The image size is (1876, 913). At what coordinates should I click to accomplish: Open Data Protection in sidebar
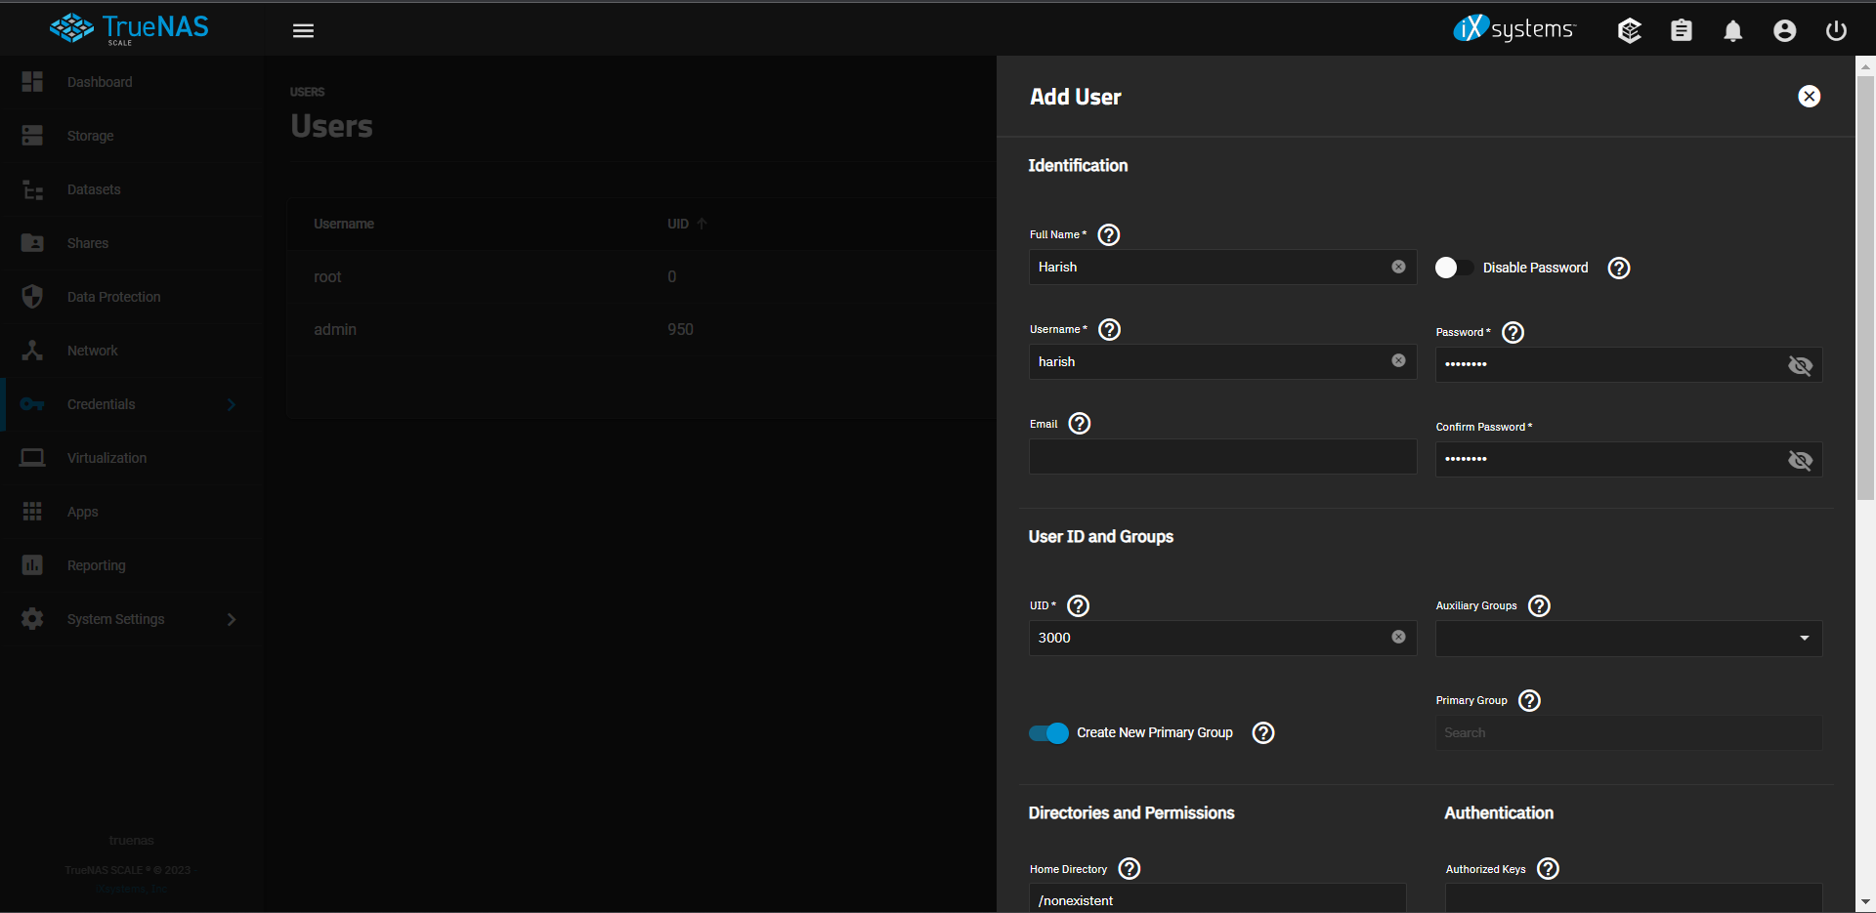[x=131, y=297]
